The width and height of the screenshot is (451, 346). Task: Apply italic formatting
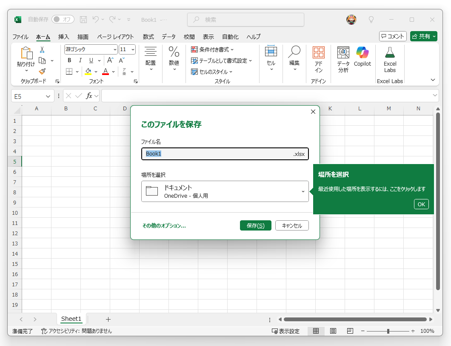pyautogui.click(x=80, y=61)
